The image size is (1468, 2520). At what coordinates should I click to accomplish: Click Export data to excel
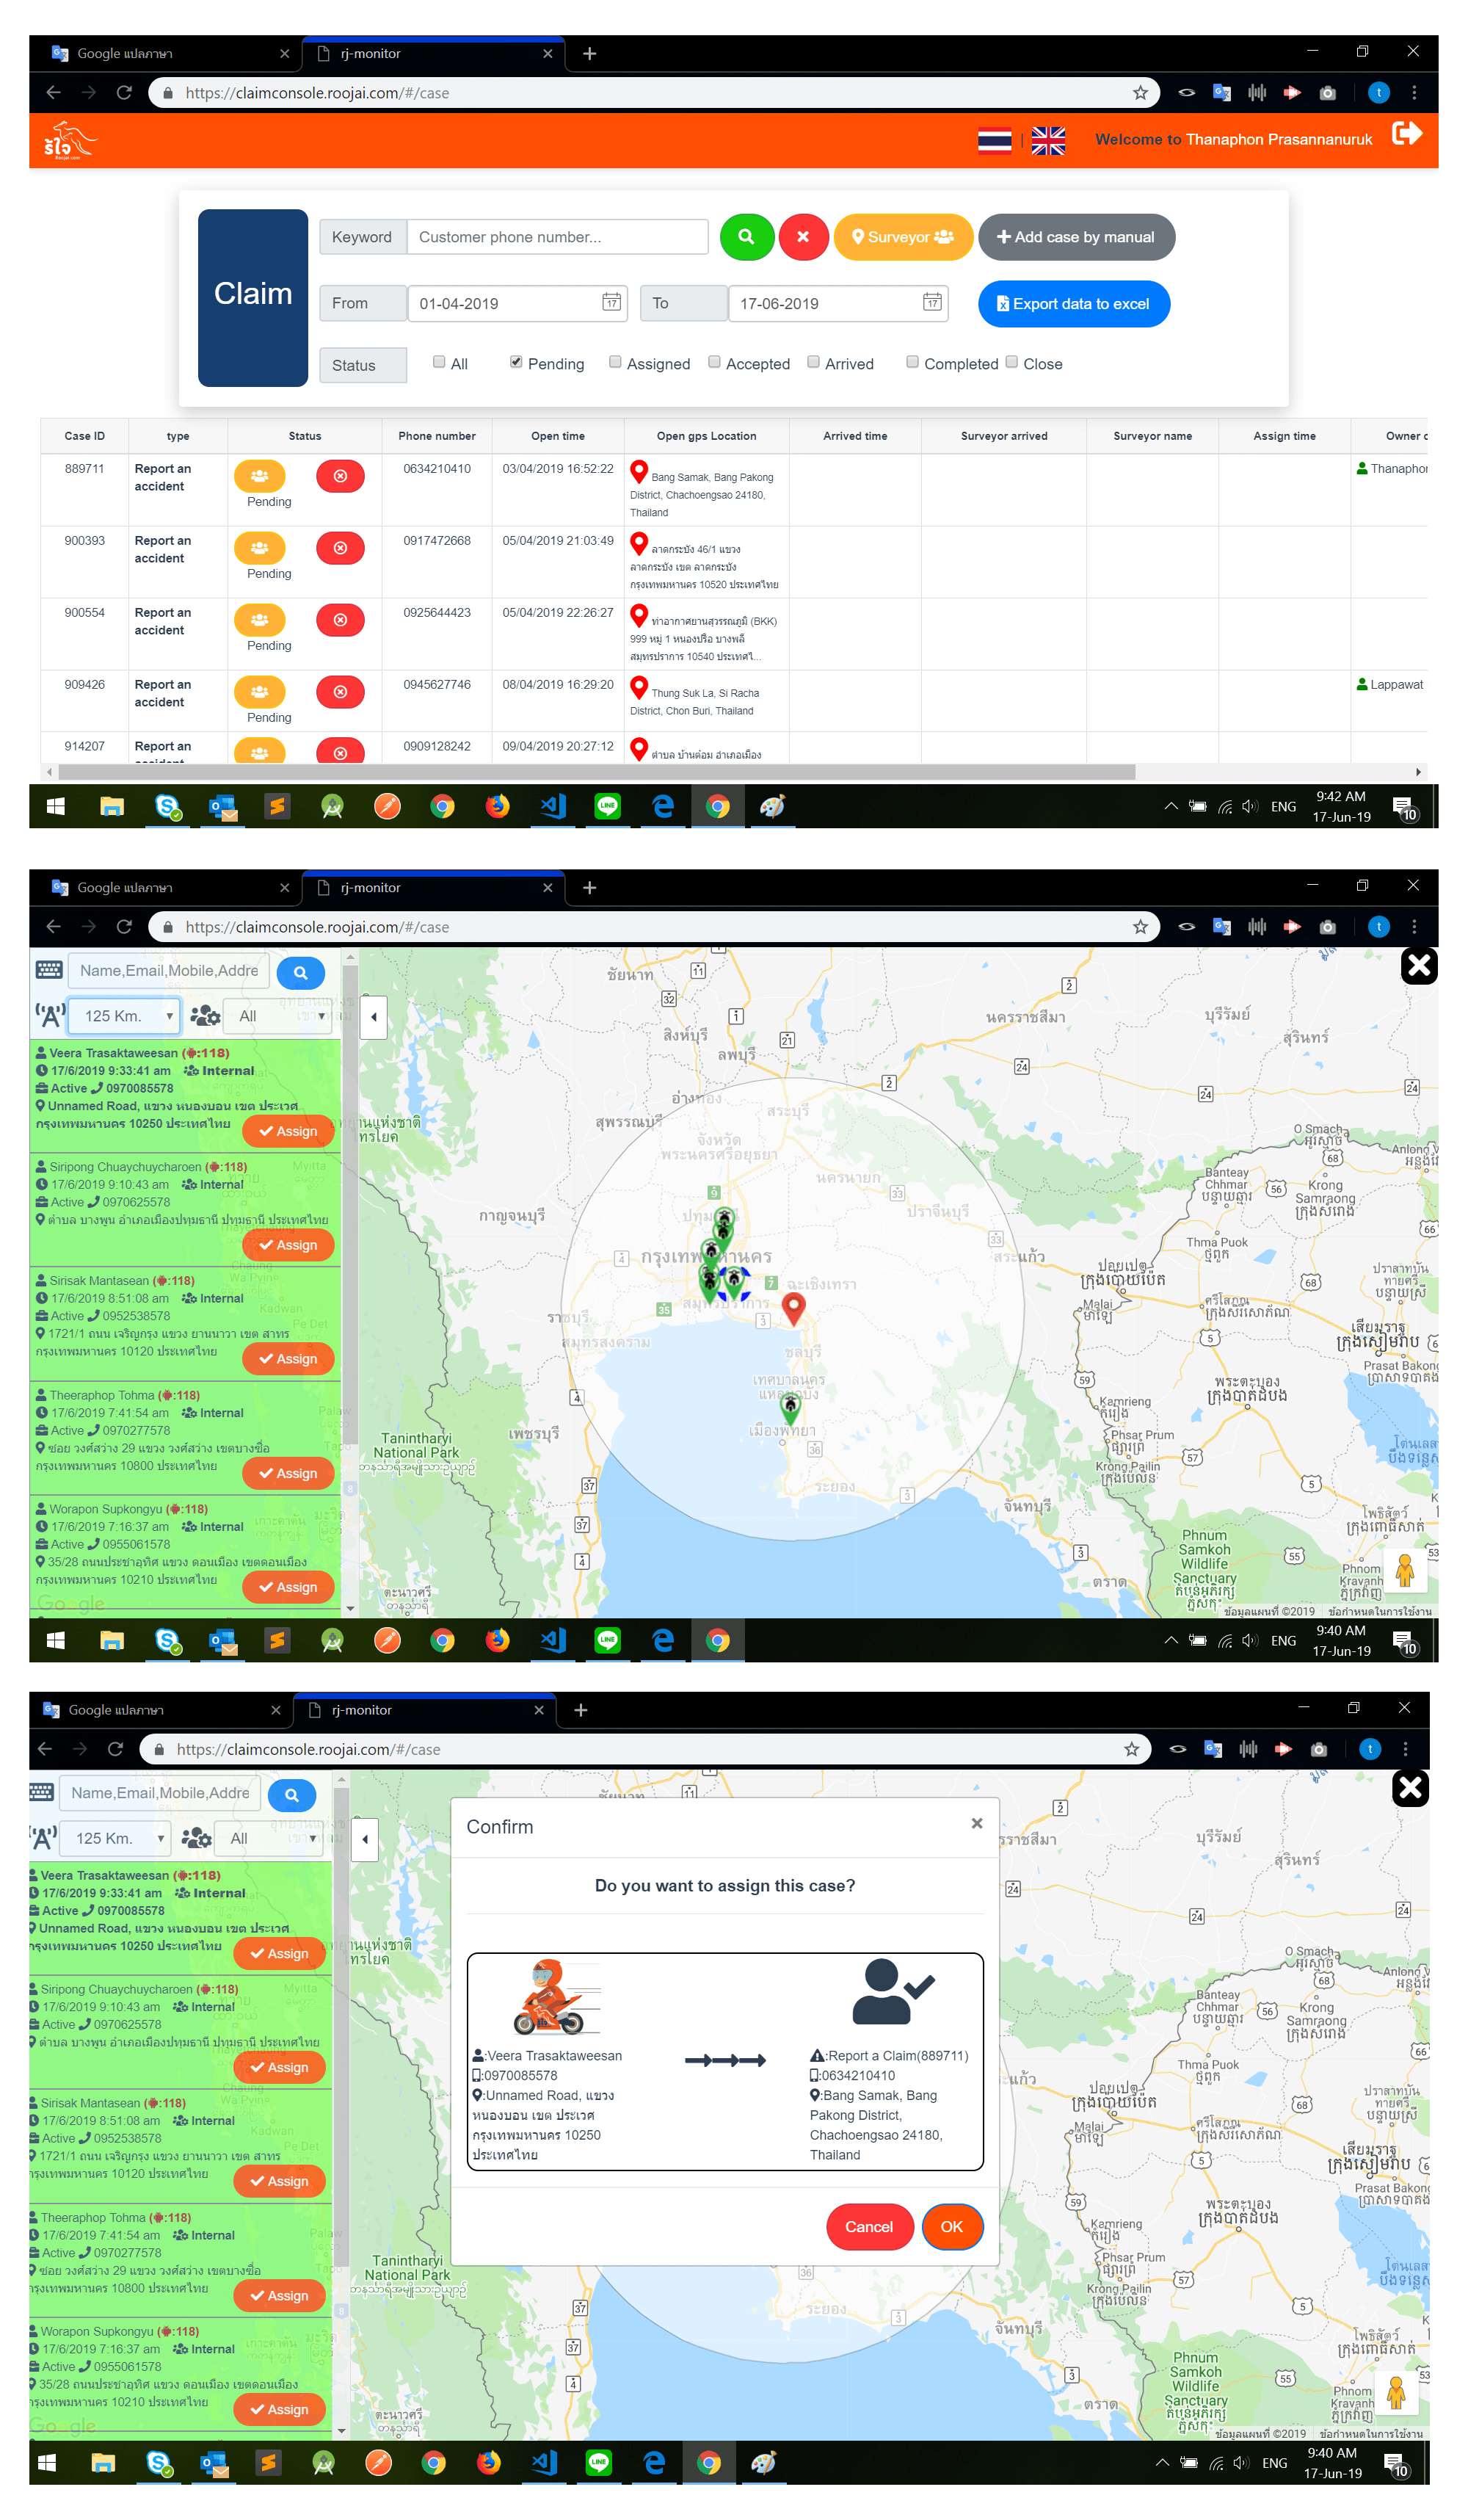point(1073,304)
